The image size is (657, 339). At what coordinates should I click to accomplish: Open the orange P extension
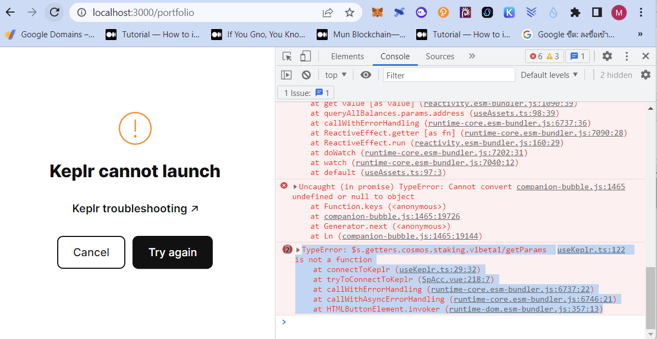tap(443, 13)
